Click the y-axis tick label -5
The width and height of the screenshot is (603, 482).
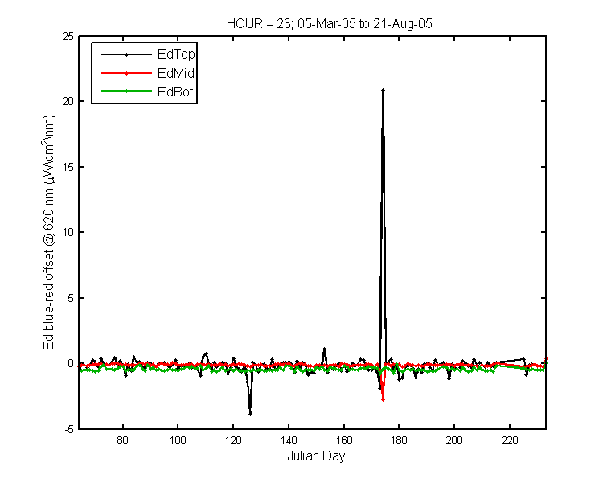point(68,429)
